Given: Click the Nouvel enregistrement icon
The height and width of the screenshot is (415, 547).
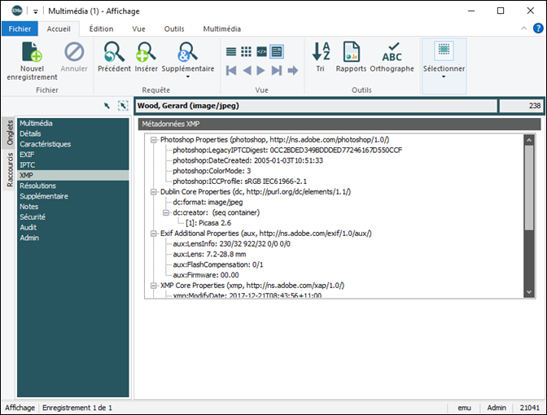Looking at the screenshot, I should [32, 53].
